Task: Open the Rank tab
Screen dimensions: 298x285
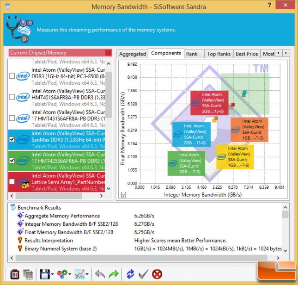Action: (194, 54)
